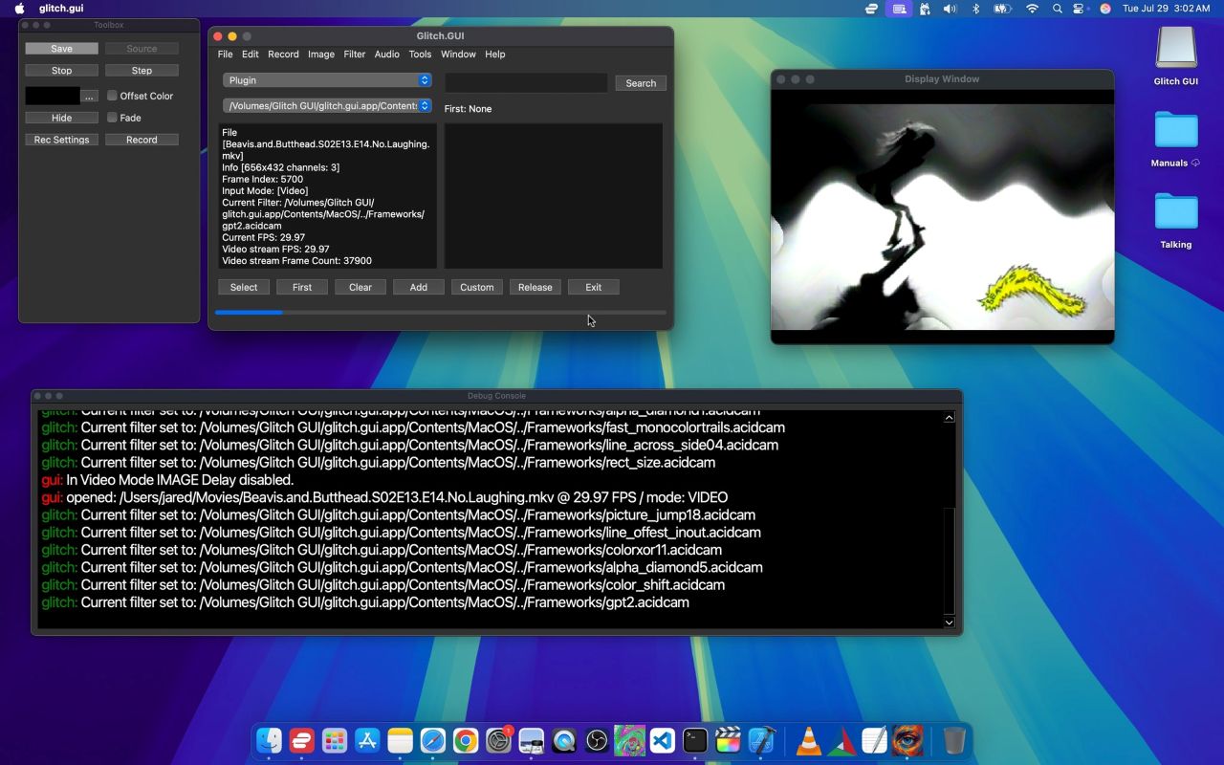Click the Select button
This screenshot has height=765, width=1224.
(244, 287)
